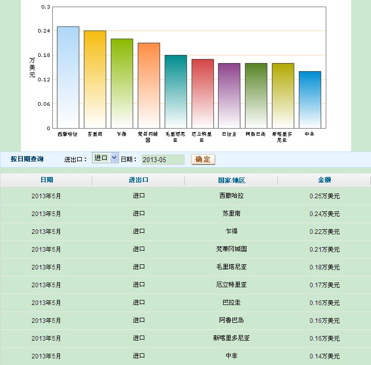Click the 日期 column header
371x365 pixels.
pos(46,180)
